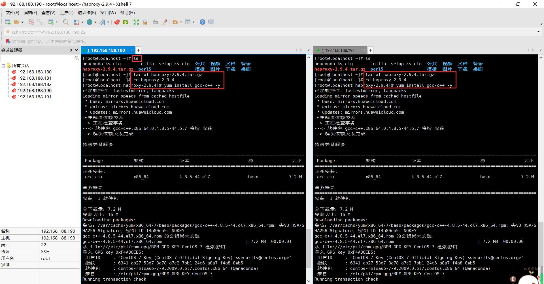544x284 pixels.
Task: Expand the color scheme dropdown arrow
Action: 82,22
